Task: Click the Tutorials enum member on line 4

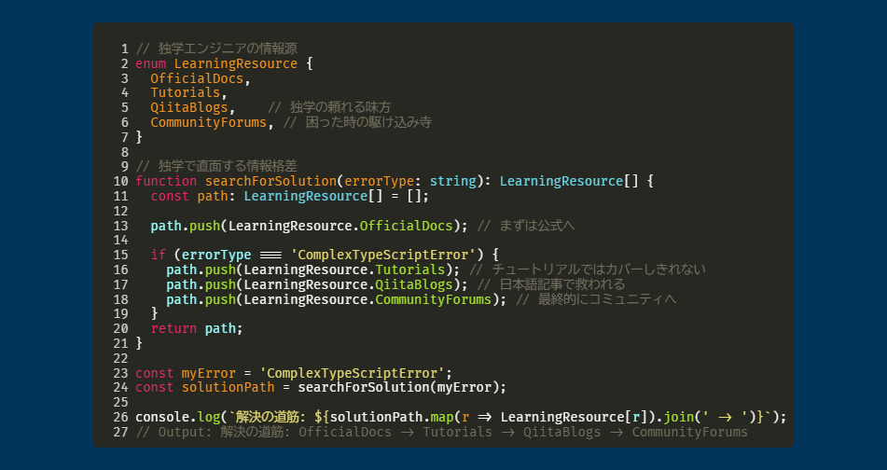Action: (186, 93)
